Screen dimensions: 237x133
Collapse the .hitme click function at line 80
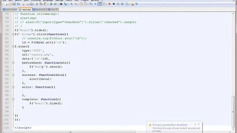(x=13, y=34)
